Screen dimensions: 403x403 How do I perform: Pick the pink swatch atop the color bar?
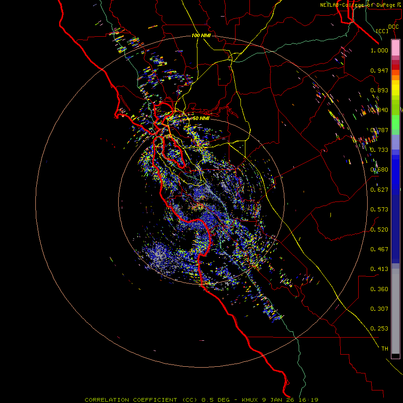pos(395,47)
